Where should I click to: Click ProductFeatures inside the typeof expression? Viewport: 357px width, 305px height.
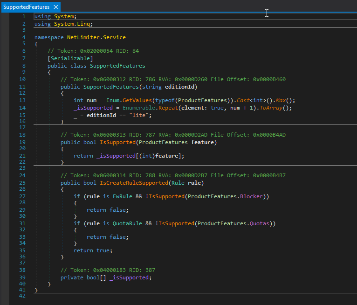(x=202, y=100)
